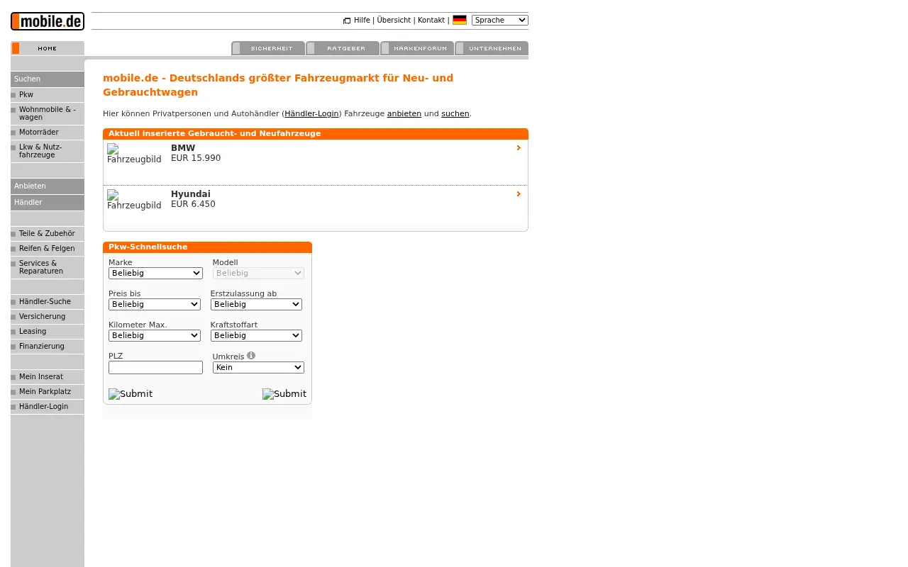Click the BMW Fahrzeugbild thumbnail
Viewport: 908px width, 567px height.
(135, 154)
